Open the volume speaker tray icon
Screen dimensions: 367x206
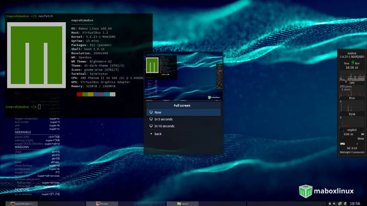click(335, 203)
